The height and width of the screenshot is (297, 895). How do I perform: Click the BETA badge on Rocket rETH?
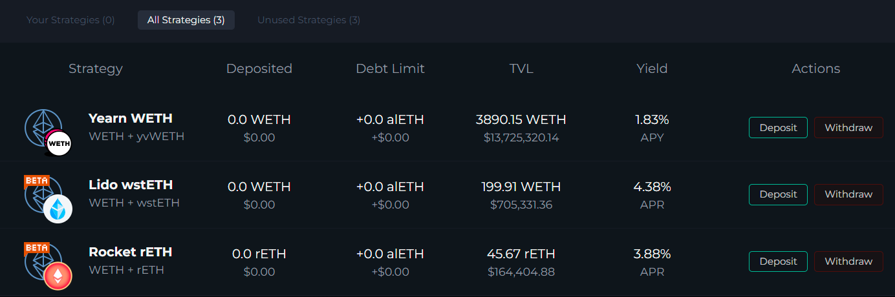click(x=37, y=247)
